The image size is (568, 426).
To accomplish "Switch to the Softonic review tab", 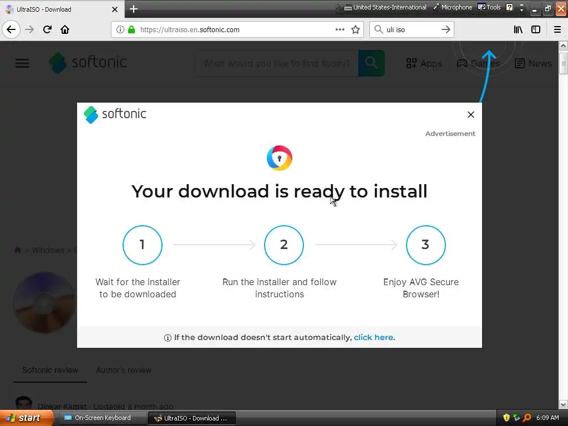I will 50,370.
